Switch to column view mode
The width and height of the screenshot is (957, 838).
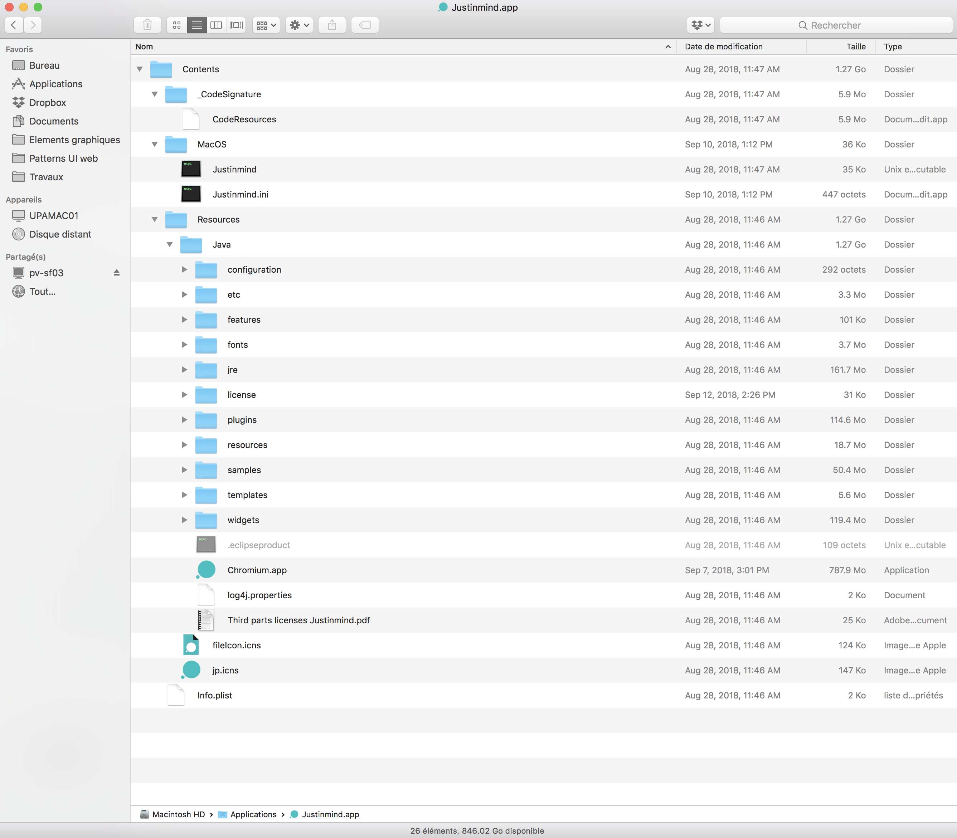pos(216,25)
